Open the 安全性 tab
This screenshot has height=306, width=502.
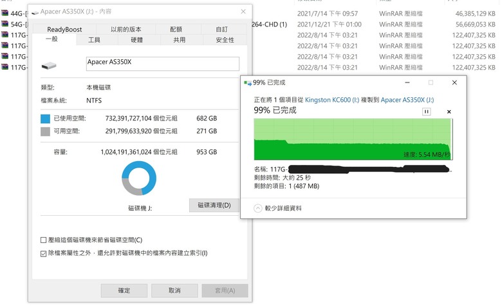click(x=225, y=40)
